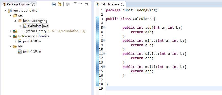Viewport: 222px width, 95px height.
Task: Click the divide method signature line
Action: (x=155, y=54)
